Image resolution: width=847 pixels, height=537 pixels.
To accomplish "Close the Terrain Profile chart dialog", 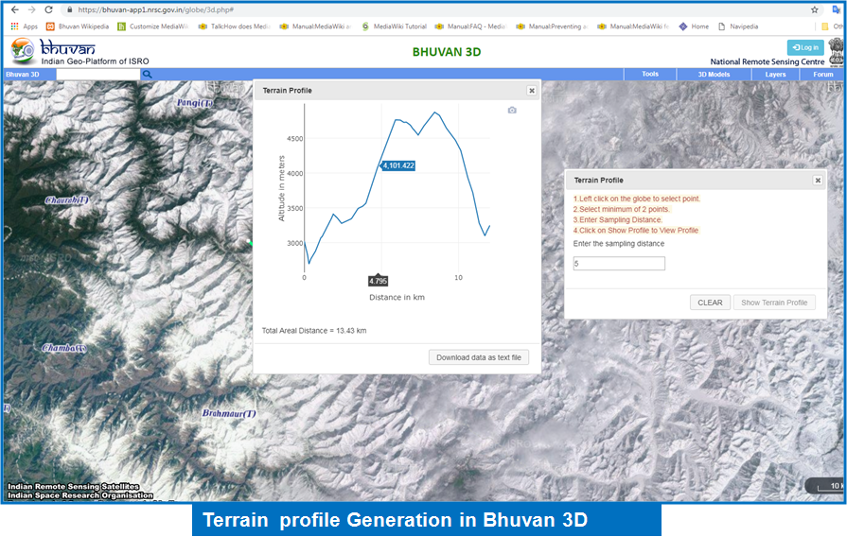I will click(532, 91).
